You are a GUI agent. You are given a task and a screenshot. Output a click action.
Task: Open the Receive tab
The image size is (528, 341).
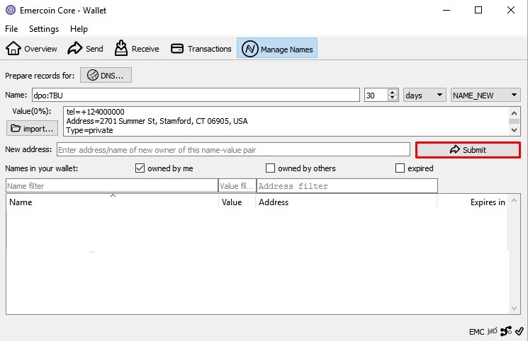[x=136, y=49]
